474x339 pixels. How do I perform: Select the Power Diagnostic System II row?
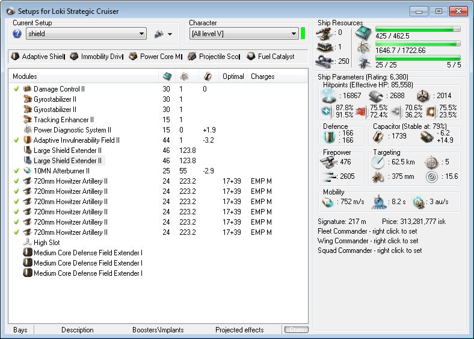click(x=158, y=130)
